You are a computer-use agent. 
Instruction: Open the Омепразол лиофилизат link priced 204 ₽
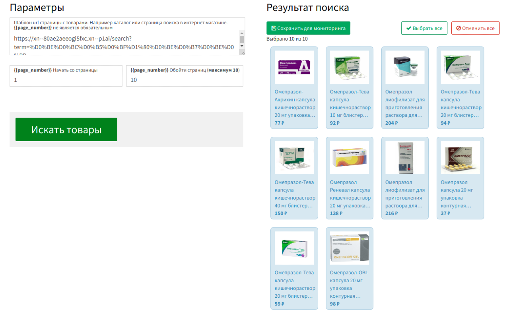(x=405, y=103)
